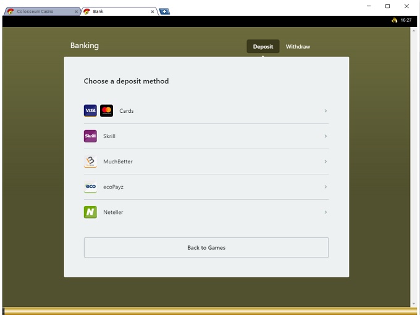Select the Deposit tab
420x315 pixels.
262,47
